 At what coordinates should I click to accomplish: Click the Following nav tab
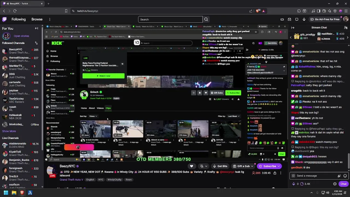(x=19, y=19)
